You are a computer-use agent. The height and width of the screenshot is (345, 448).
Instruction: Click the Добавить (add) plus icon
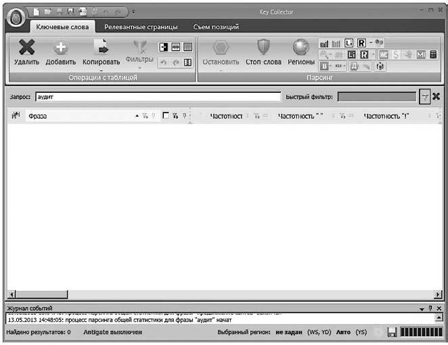point(60,48)
